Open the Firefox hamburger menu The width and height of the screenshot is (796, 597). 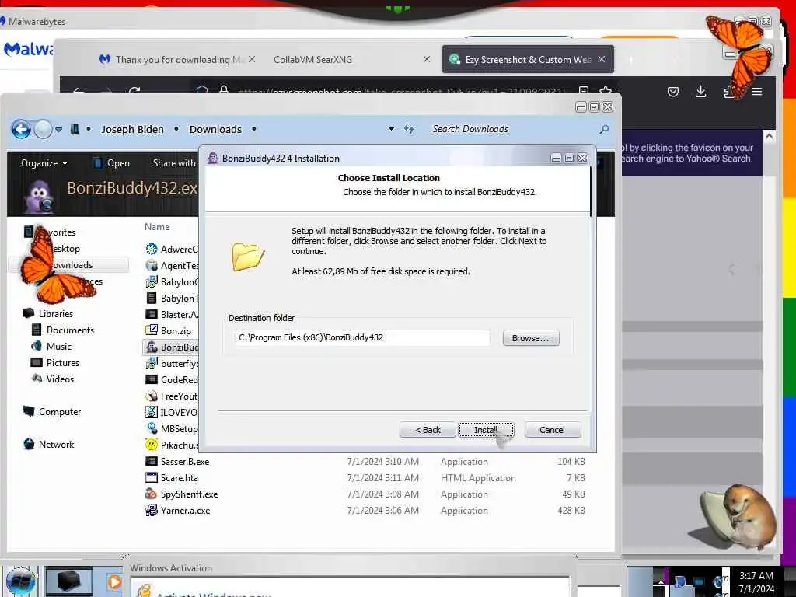point(757,92)
